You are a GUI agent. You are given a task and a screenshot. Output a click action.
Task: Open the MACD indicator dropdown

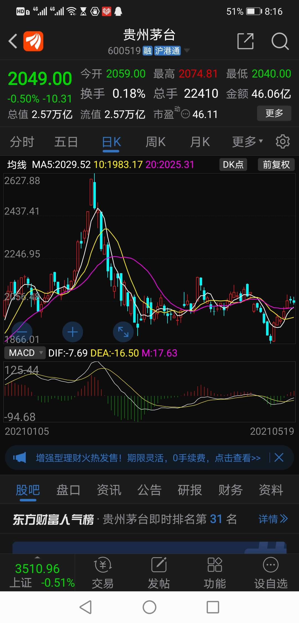click(25, 353)
